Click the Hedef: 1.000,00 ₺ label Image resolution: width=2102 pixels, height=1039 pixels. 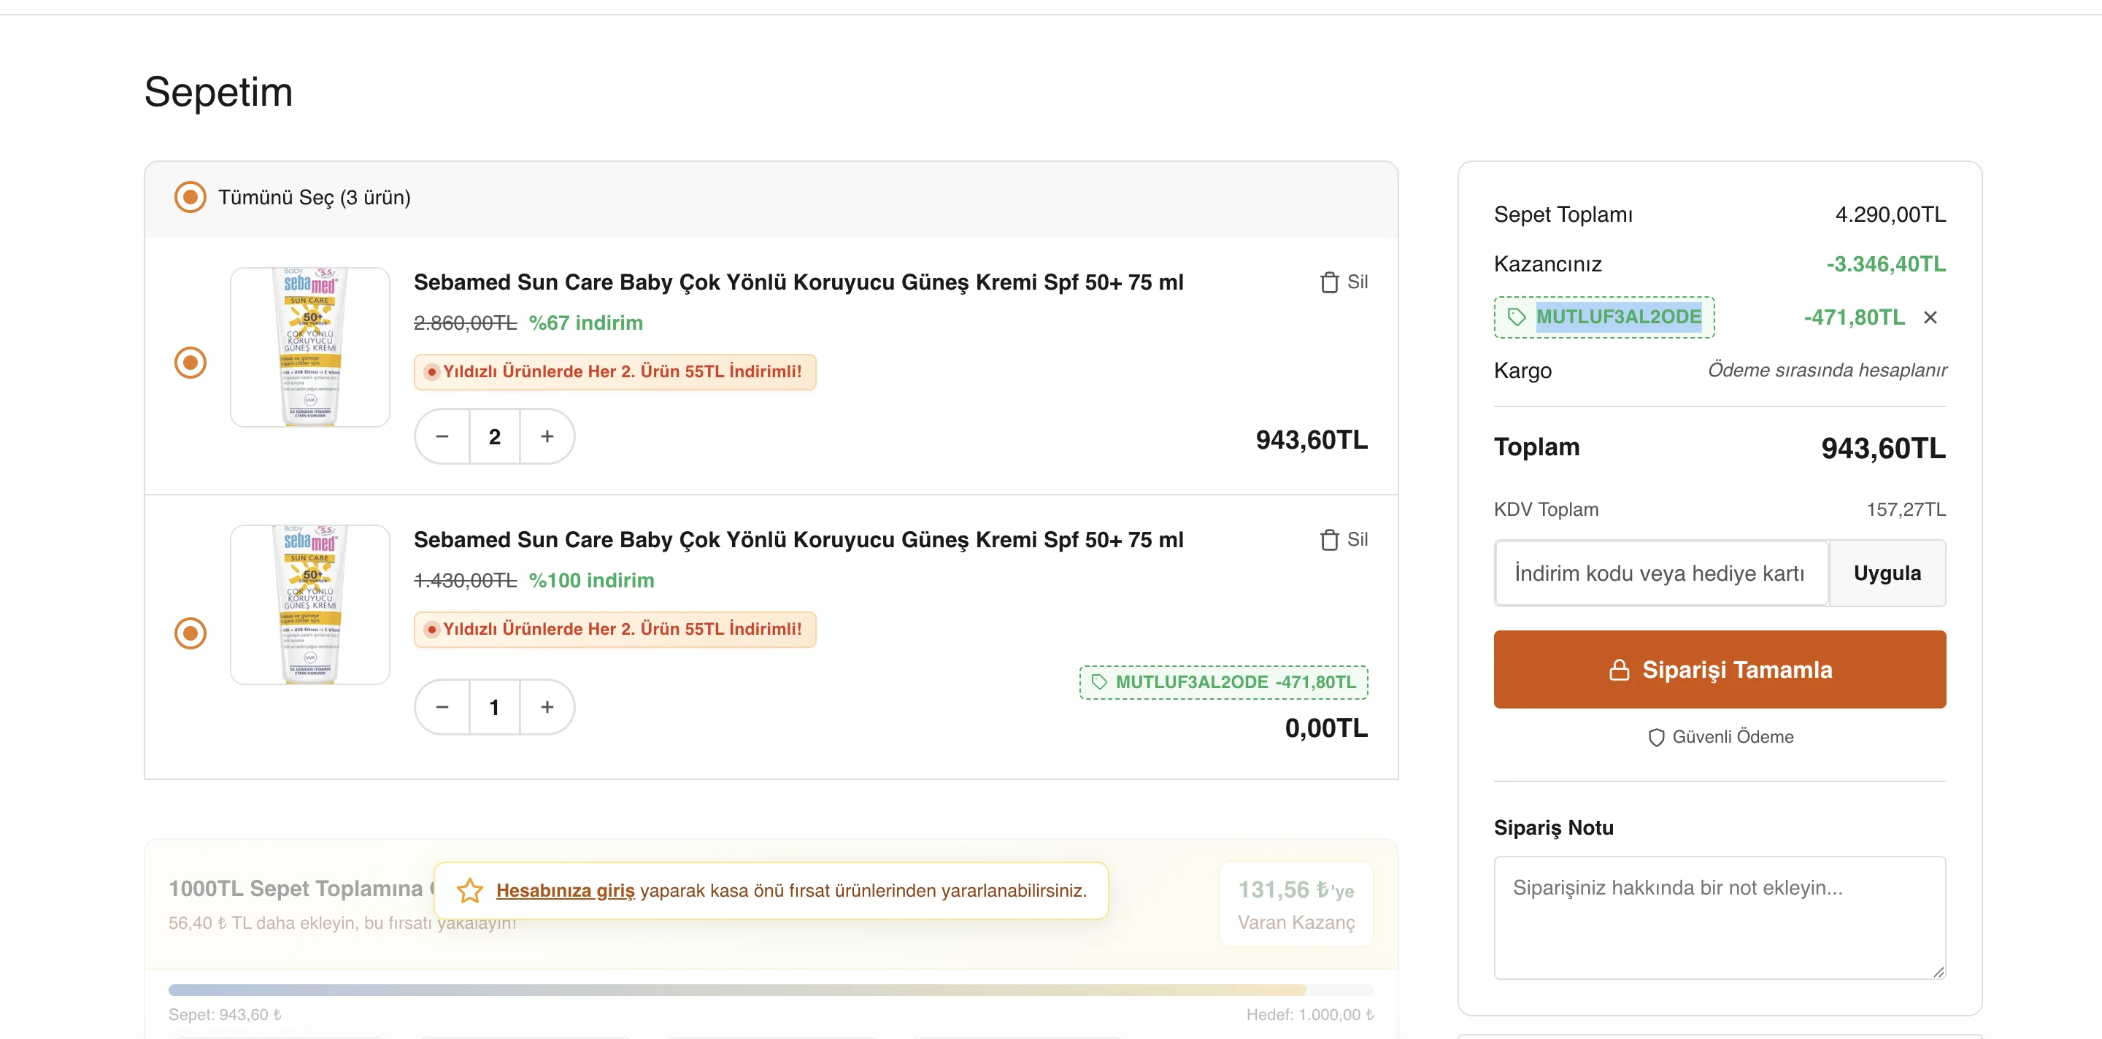(1309, 1016)
